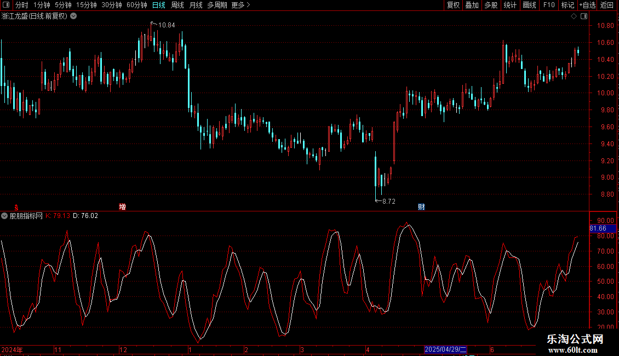Click month 3 on the time axis
Image resolution: width=619 pixels, height=356 pixels.
(x=302, y=349)
